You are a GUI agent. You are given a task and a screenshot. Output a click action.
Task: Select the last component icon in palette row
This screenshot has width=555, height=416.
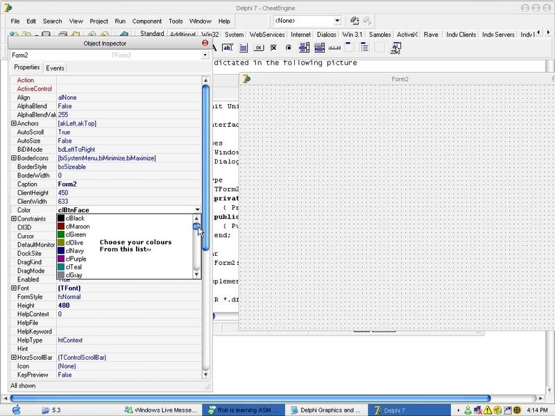[395, 48]
